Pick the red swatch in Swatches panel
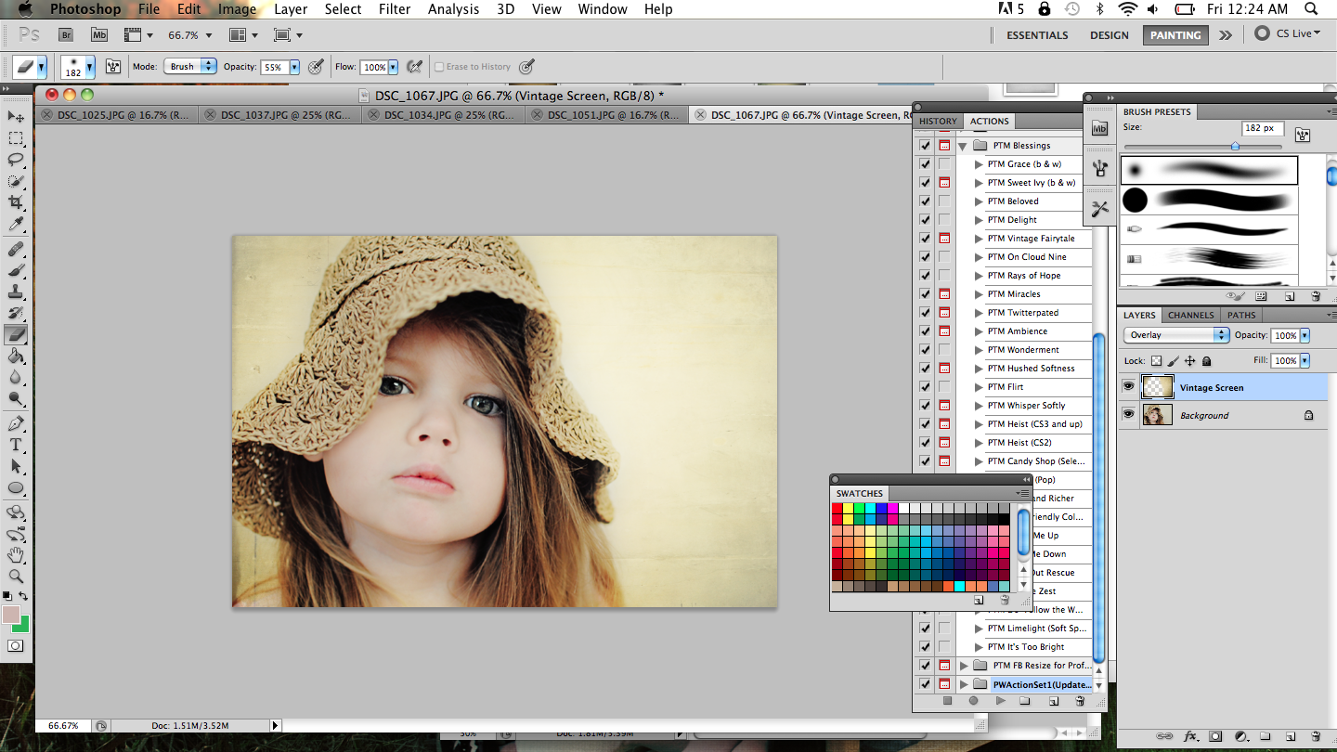Viewport: 1337px width, 752px height. 837,509
